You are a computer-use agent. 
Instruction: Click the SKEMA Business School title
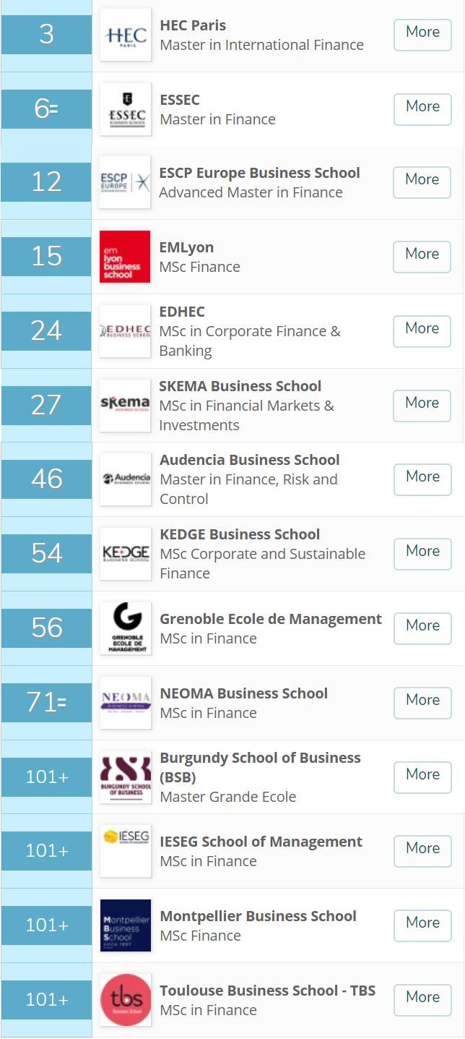point(240,386)
